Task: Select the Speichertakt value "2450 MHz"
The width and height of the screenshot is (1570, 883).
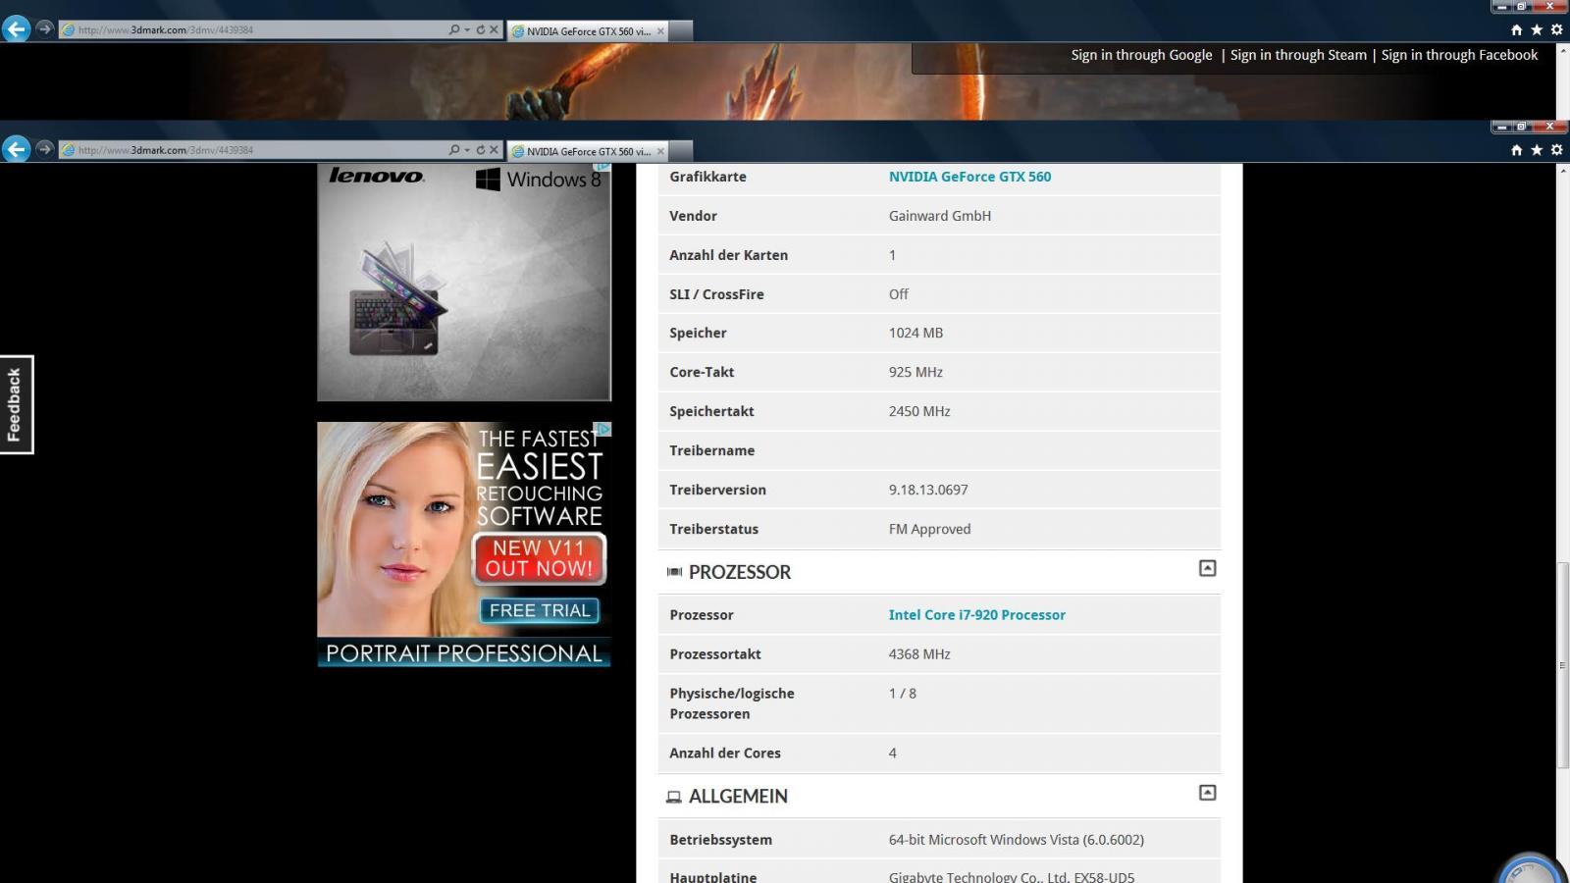Action: coord(919,411)
